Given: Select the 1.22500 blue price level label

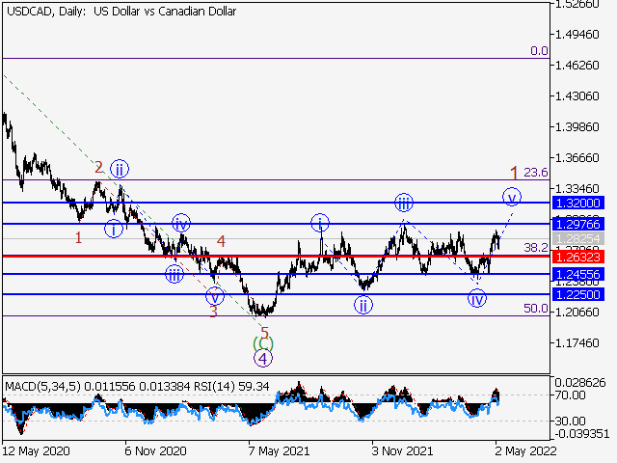Looking at the screenshot, I should click(578, 294).
